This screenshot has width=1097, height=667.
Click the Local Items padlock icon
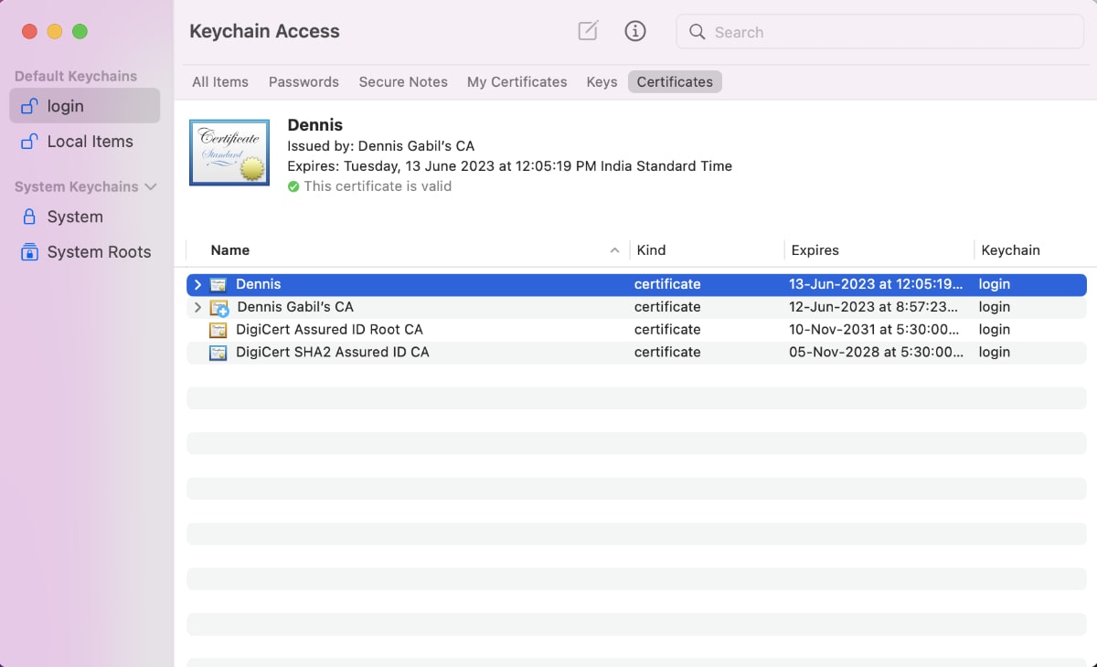pos(30,142)
